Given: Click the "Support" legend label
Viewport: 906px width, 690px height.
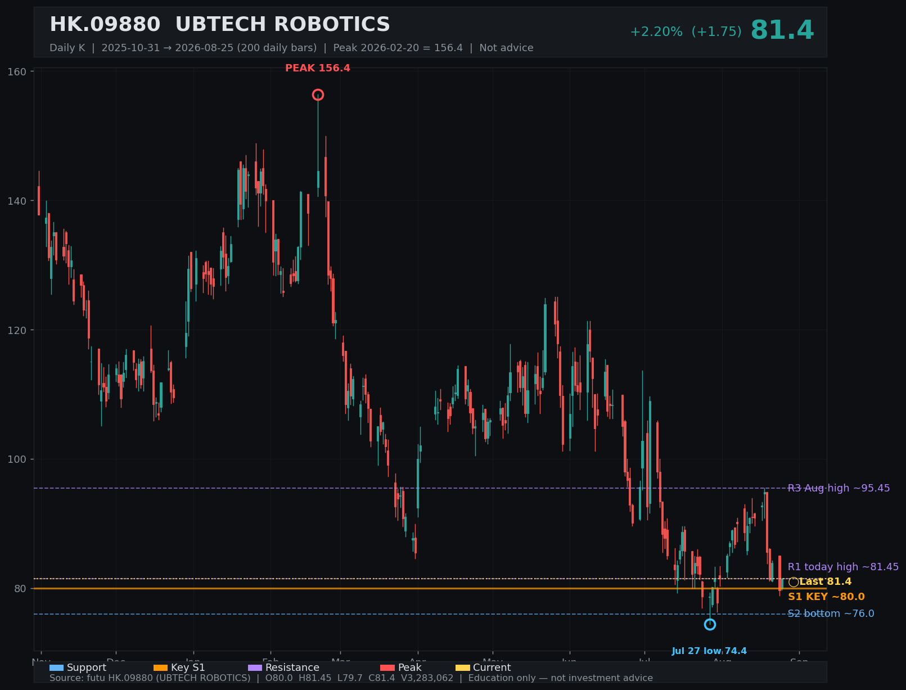Looking at the screenshot, I should point(87,668).
